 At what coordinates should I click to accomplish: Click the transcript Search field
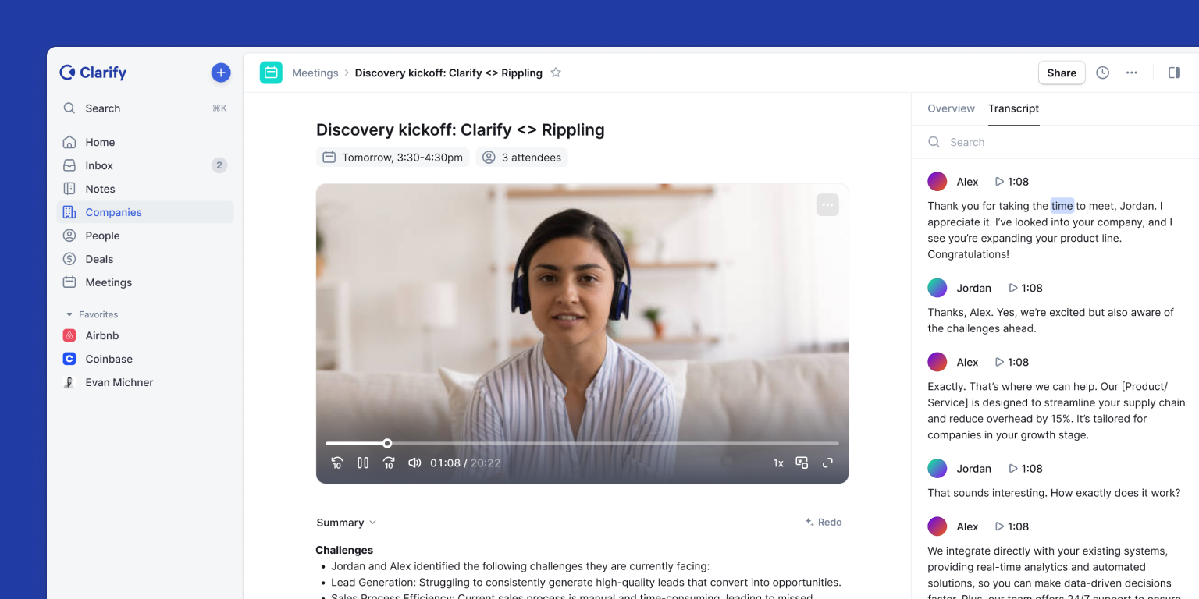[x=1055, y=142]
